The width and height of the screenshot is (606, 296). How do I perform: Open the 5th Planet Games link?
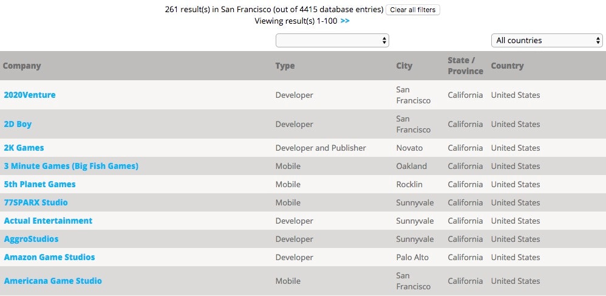[x=40, y=184]
